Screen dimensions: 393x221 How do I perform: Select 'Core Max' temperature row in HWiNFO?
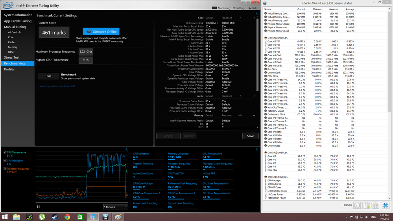310,170
